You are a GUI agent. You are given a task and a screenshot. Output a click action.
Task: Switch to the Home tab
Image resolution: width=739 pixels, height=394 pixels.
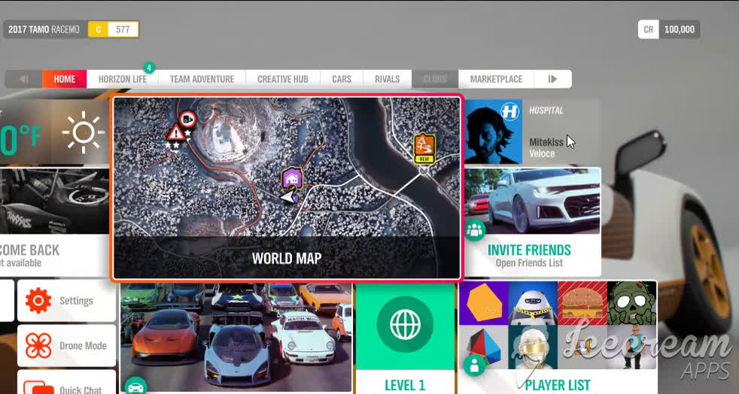click(x=64, y=79)
